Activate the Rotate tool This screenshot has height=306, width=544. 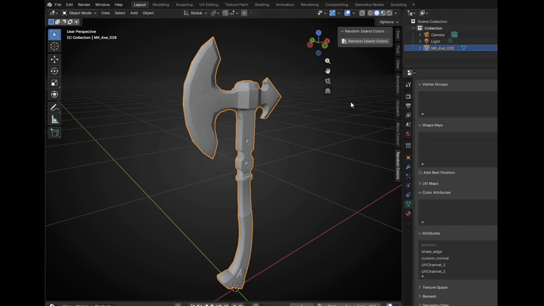54,71
